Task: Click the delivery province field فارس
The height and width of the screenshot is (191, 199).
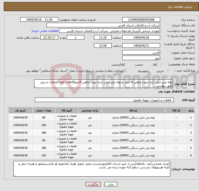Action: [x=141, y=52]
